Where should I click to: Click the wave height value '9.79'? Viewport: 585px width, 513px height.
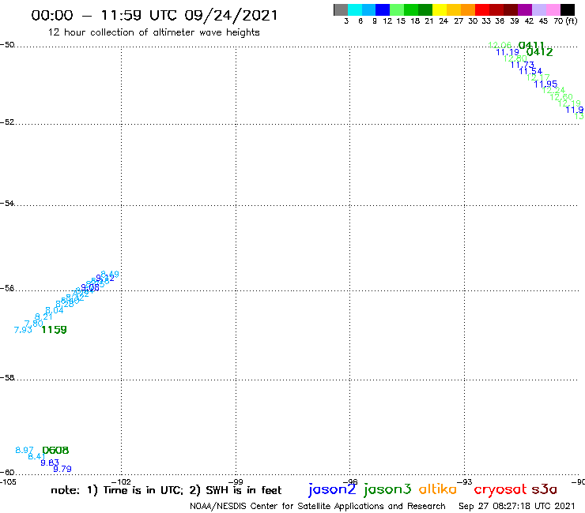pos(62,470)
